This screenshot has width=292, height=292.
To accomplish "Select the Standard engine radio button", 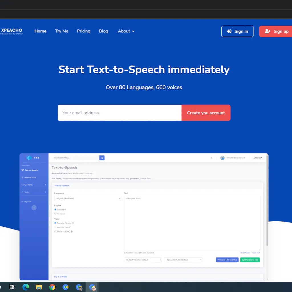I will coord(55,210).
